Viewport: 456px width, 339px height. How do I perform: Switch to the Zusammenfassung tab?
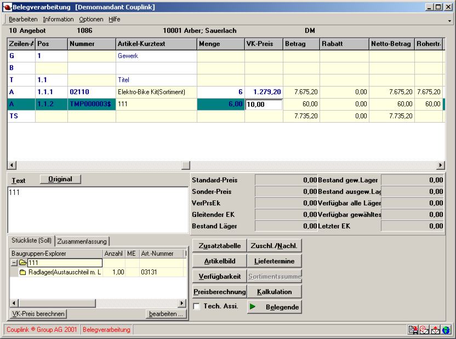click(x=83, y=241)
